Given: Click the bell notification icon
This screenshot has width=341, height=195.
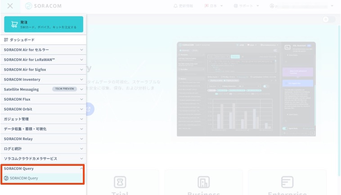Looking at the screenshot, I should tap(175, 6).
